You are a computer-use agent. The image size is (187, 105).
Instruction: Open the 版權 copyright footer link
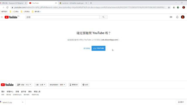(17, 92)
